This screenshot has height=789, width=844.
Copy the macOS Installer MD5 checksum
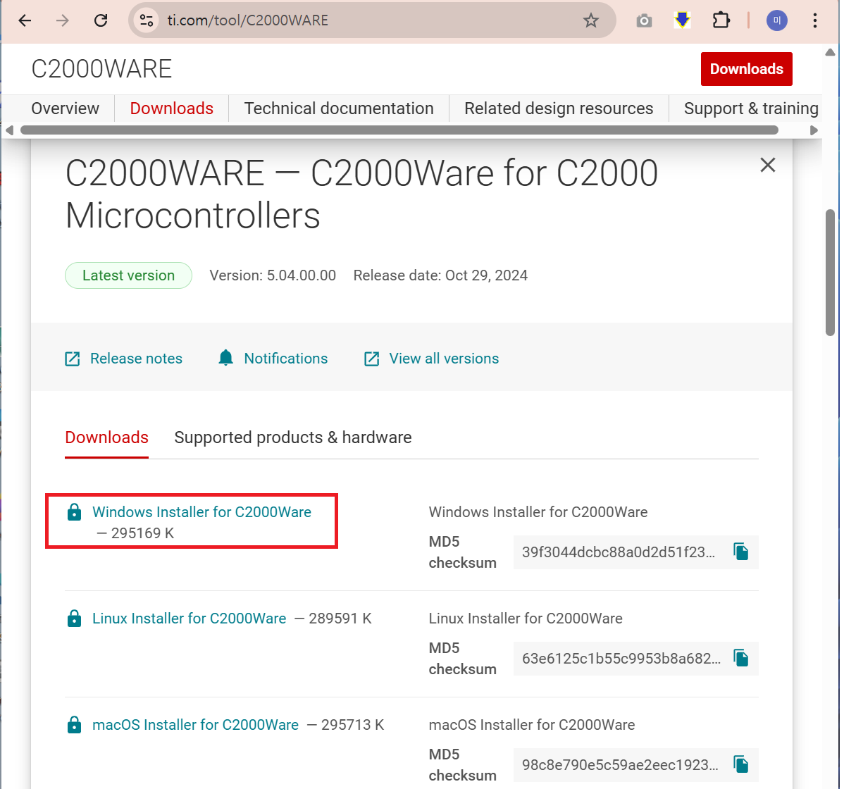pyautogui.click(x=741, y=764)
